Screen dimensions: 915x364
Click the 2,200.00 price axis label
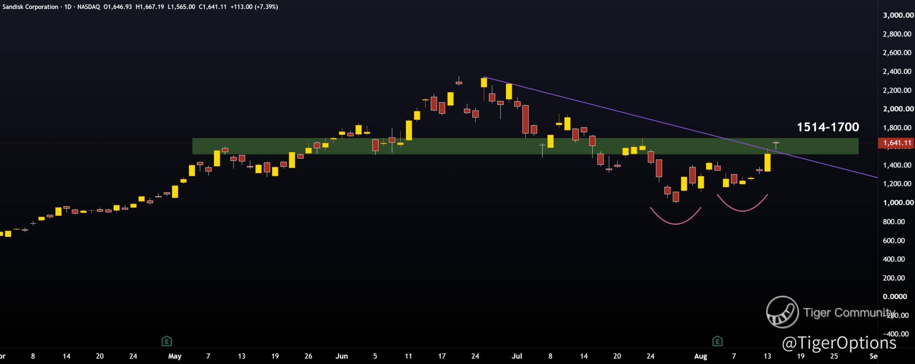pos(897,90)
